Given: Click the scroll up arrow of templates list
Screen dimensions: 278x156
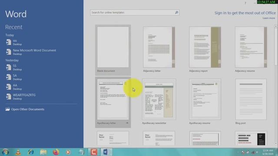Looking at the screenshot, I should coord(276,26).
